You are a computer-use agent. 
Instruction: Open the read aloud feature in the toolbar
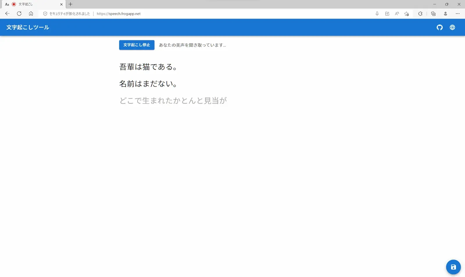397,14
